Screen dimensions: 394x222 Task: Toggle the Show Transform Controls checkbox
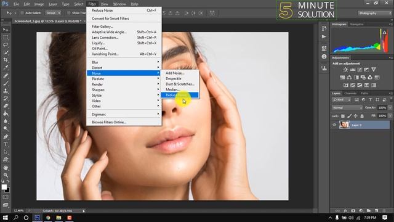(68, 13)
